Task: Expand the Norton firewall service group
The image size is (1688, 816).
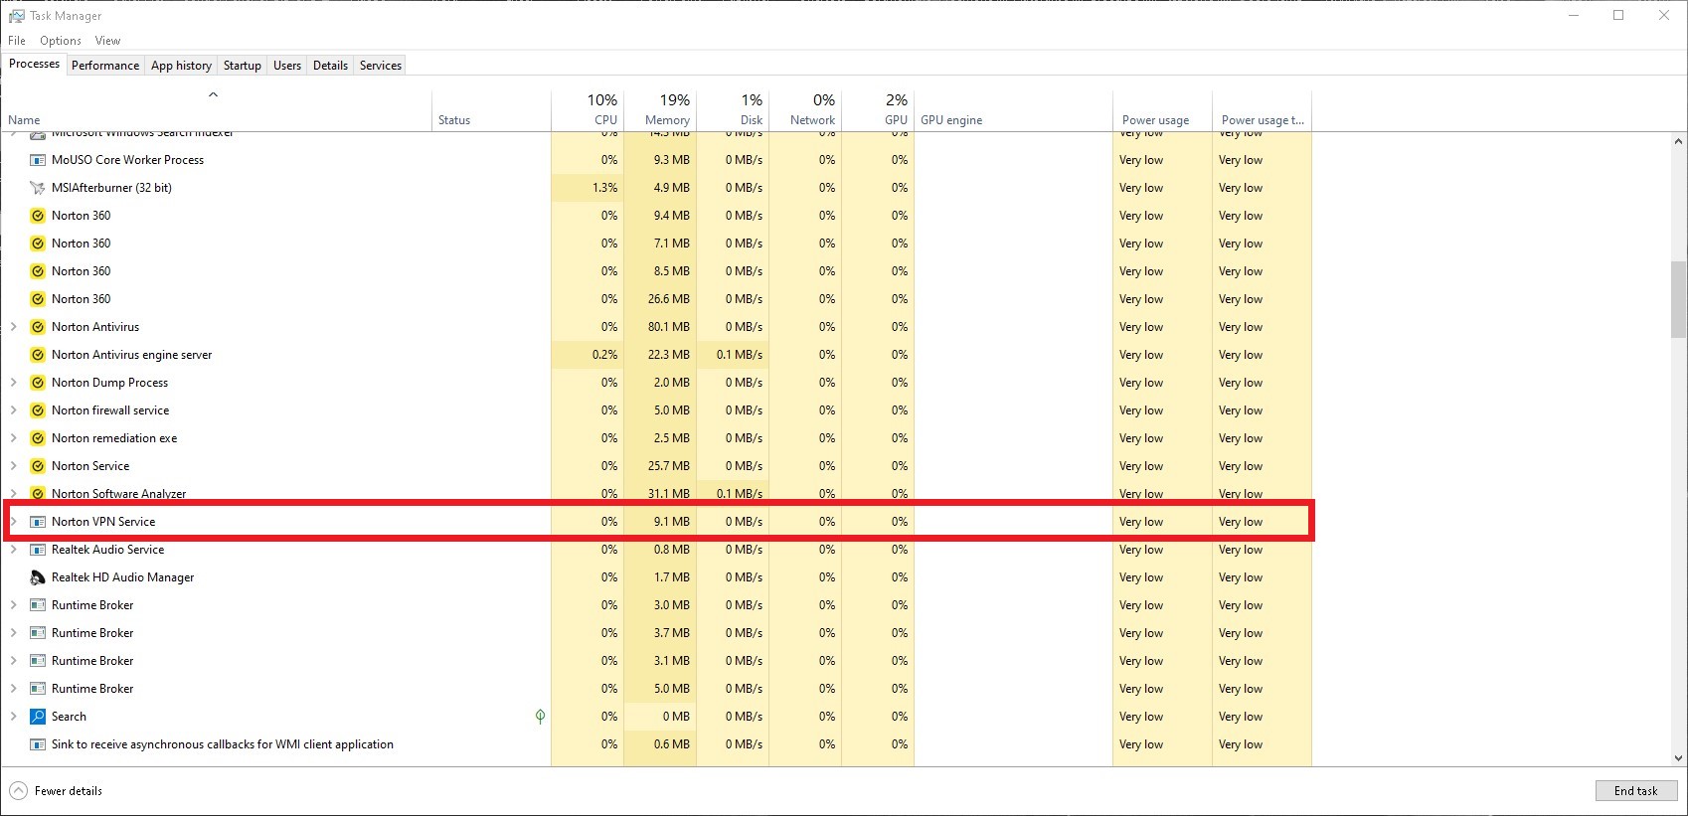Action: pyautogui.click(x=13, y=410)
